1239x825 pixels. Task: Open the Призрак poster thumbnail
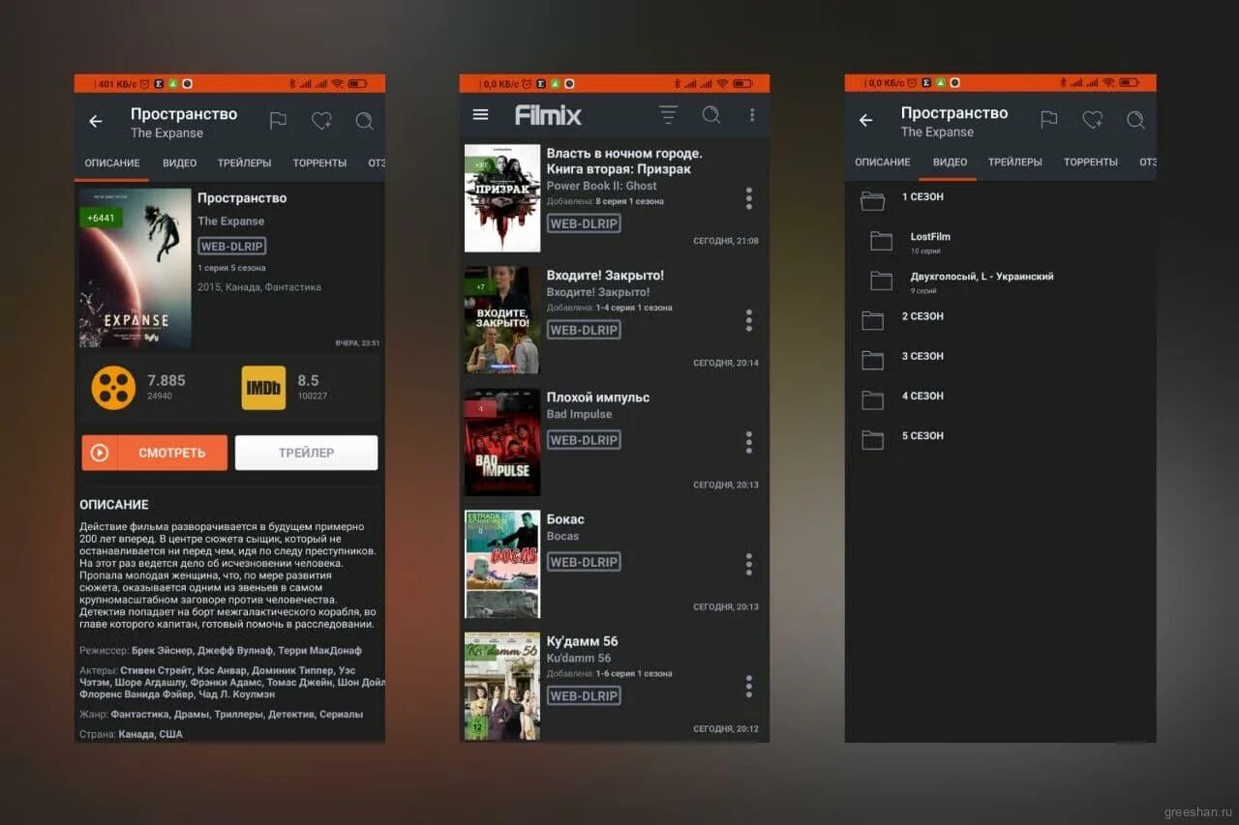click(x=502, y=198)
